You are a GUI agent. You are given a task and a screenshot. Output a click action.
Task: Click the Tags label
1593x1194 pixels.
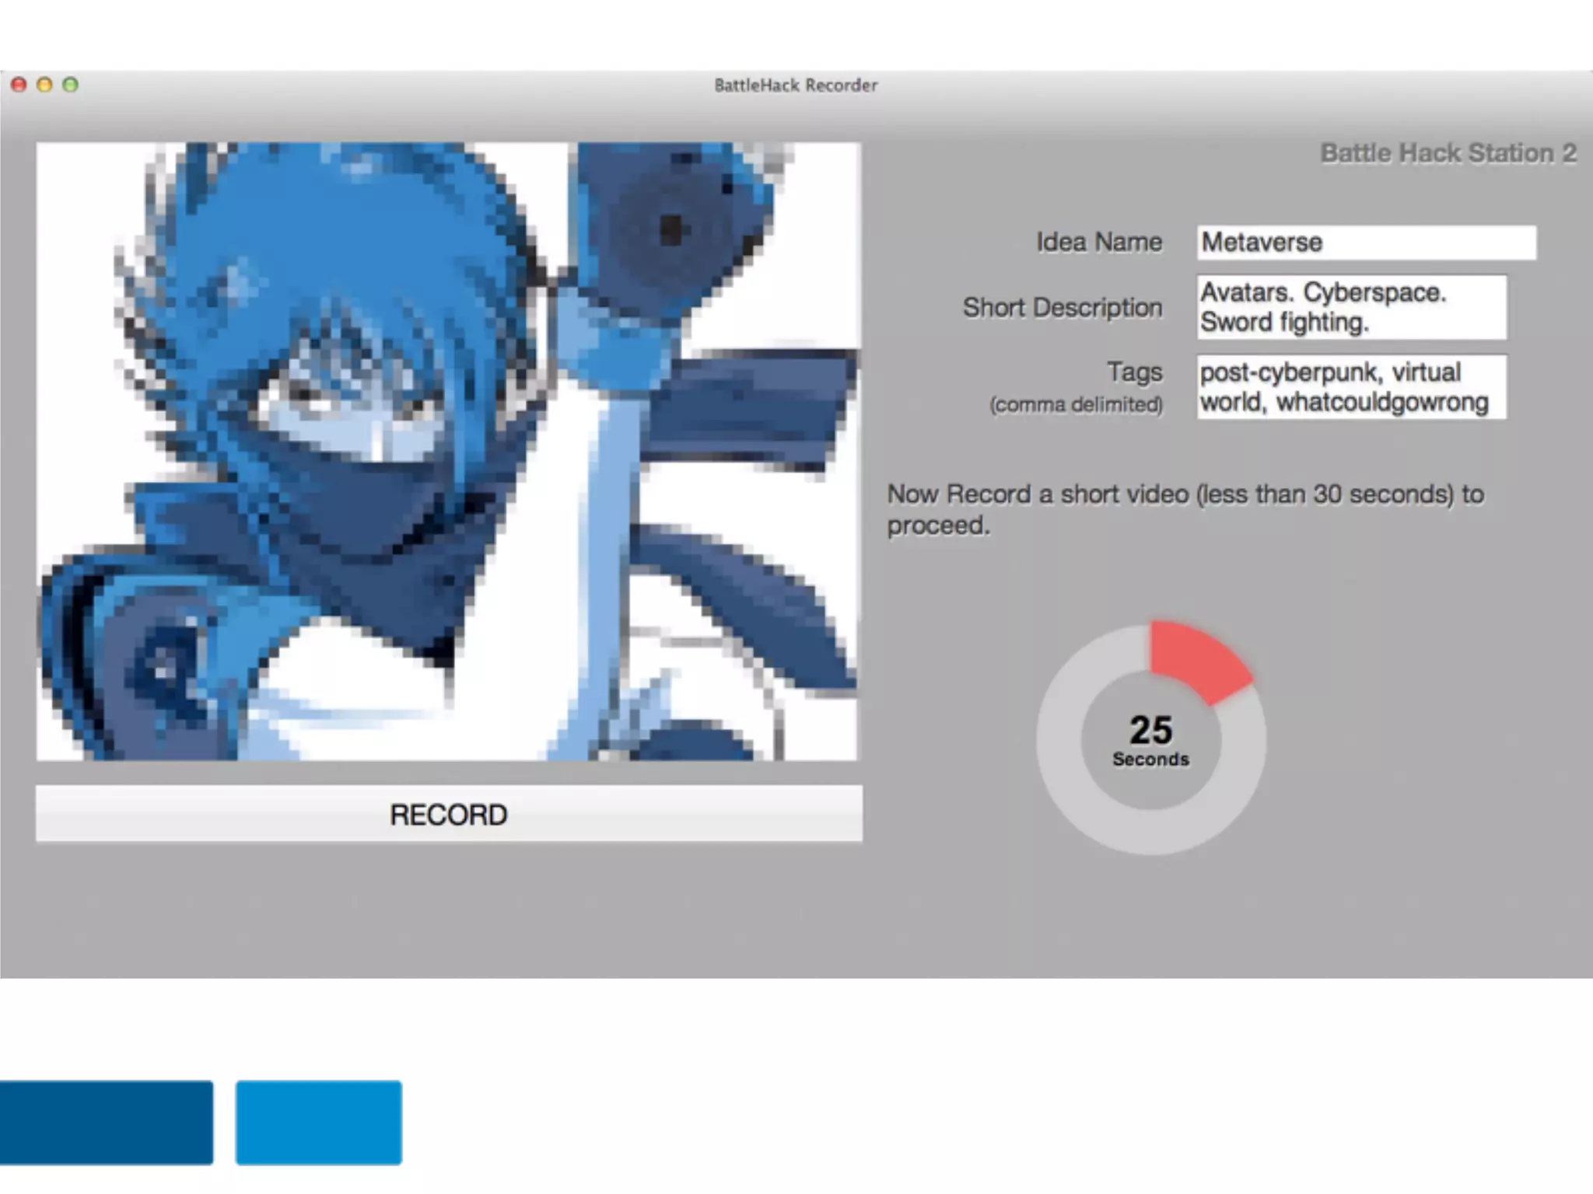click(1134, 372)
